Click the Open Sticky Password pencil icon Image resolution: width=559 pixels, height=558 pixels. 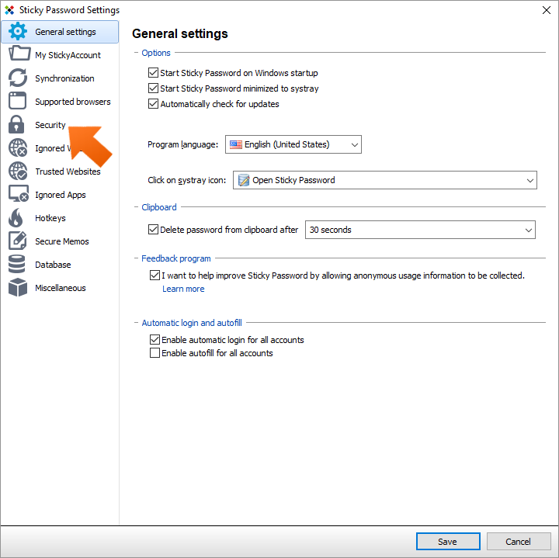click(244, 180)
